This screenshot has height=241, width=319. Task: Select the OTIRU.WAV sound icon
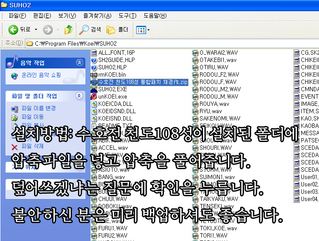[195, 68]
